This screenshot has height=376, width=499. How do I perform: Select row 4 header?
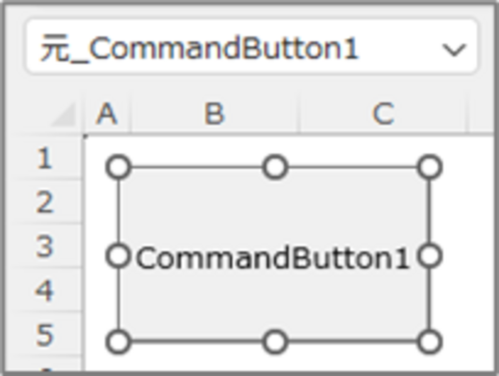point(44,291)
